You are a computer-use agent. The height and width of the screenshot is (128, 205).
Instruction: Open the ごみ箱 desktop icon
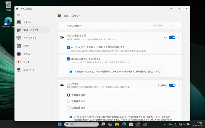tap(8, 6)
